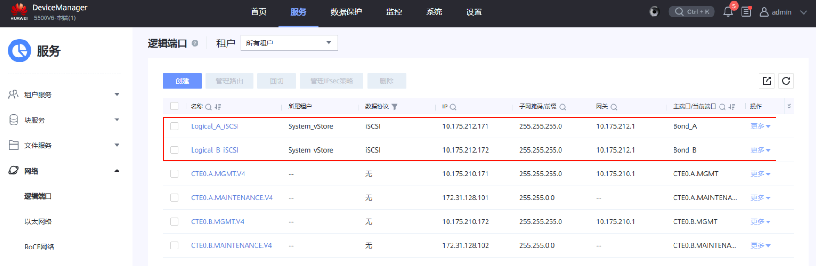Click the sort icon in the 名称 column
816x266 pixels.
tap(218, 107)
